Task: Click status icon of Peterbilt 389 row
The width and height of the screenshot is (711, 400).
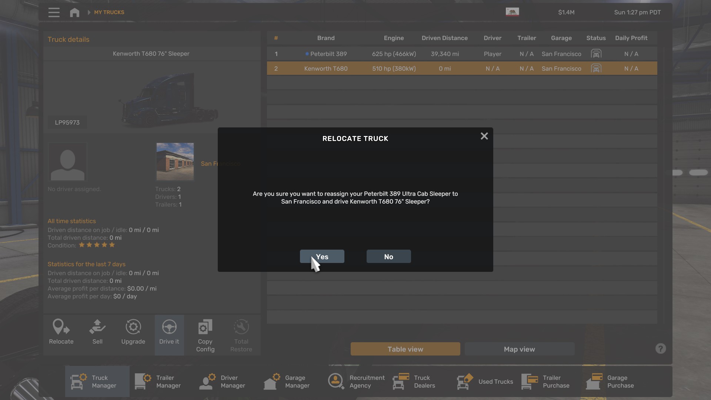Action: [596, 54]
